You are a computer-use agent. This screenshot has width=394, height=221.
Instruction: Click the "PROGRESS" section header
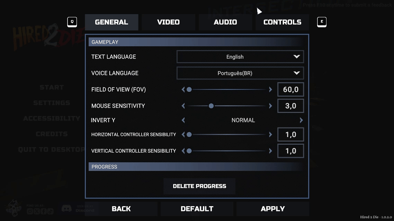coord(196,167)
